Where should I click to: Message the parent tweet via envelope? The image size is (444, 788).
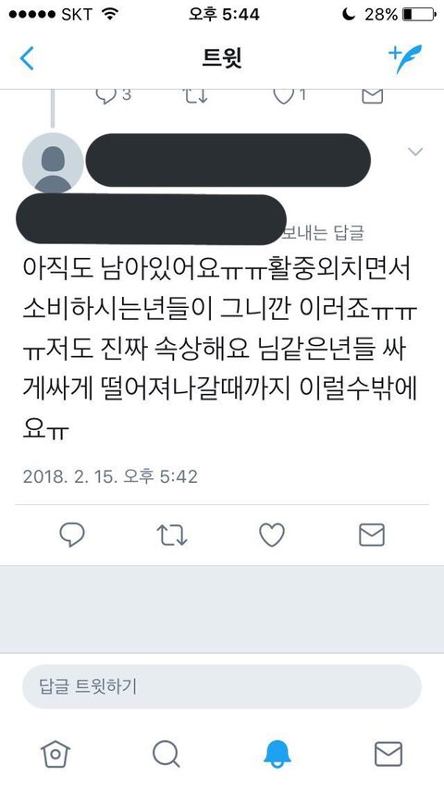(x=373, y=96)
